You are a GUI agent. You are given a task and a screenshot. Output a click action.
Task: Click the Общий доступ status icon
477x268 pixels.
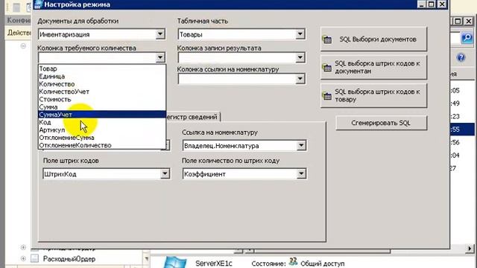(x=293, y=262)
